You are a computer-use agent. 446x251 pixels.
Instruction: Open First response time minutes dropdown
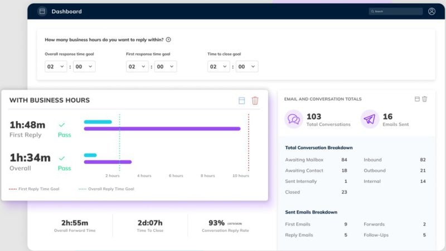click(166, 66)
